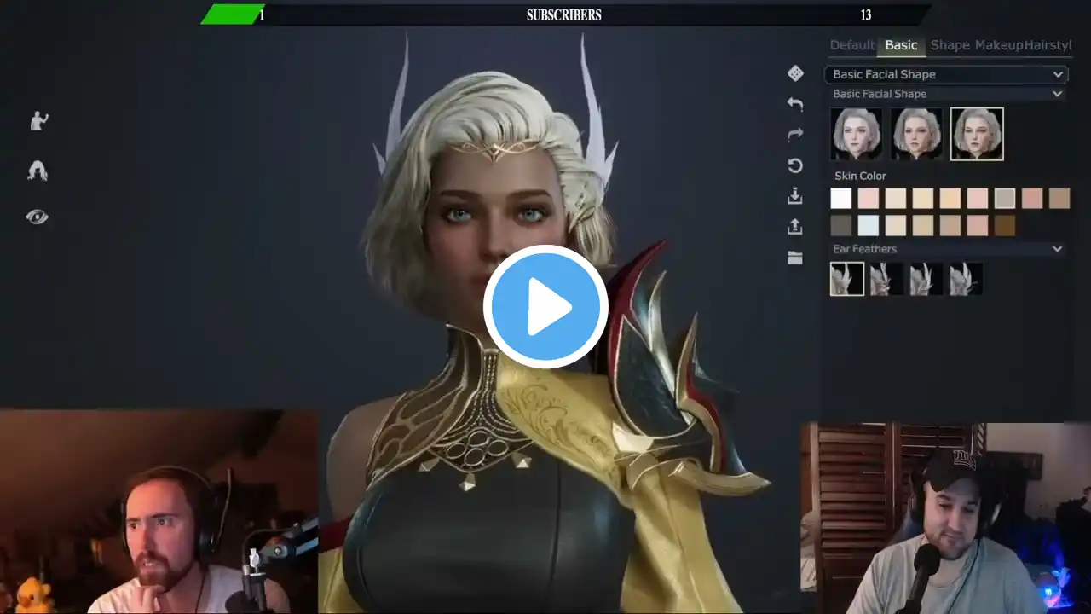Click the hair silhouette icon on the left

pos(37,171)
